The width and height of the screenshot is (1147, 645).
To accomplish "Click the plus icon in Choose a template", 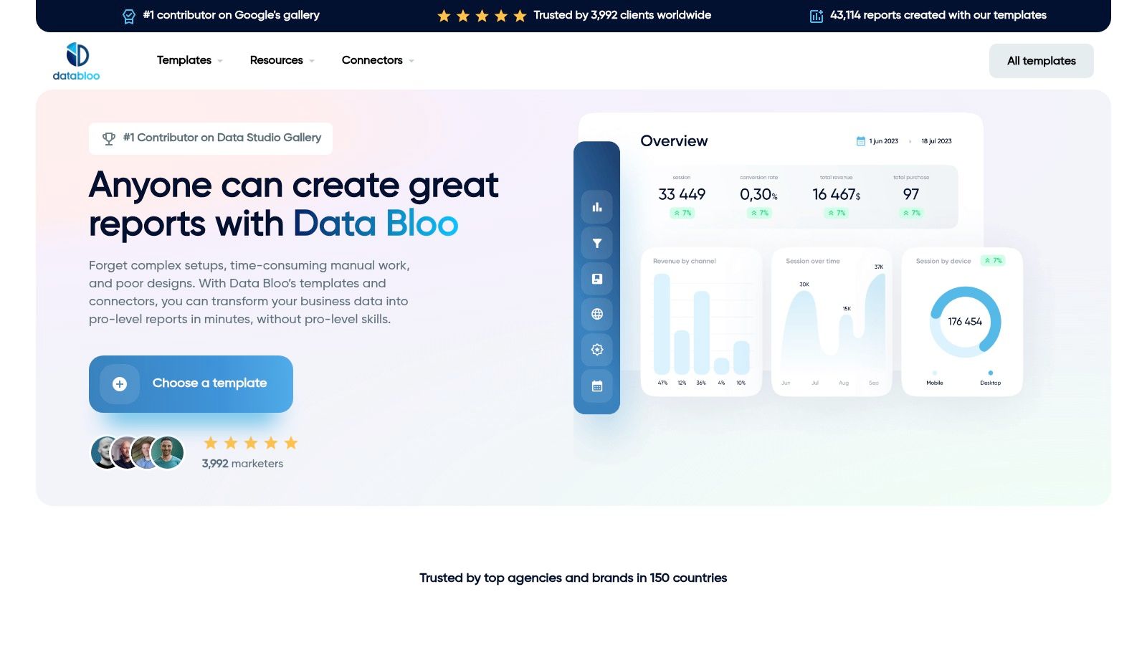I will coord(120,384).
